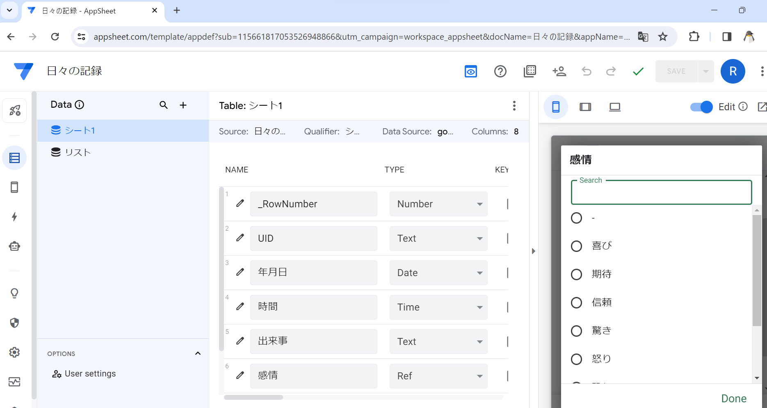This screenshot has height=408, width=767.
Task: Edit the 時間 column pencil icon
Action: (x=240, y=307)
